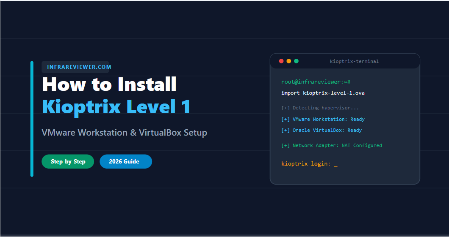
Task: Click the green dot in terminal header
Action: [297, 61]
